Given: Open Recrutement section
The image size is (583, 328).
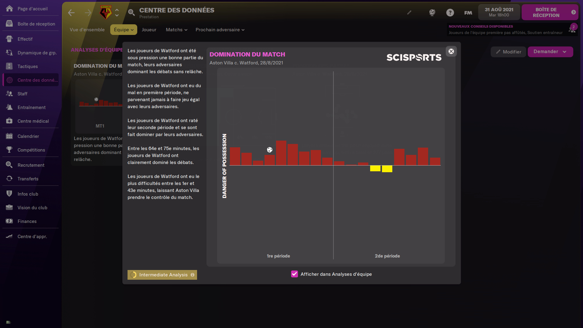Looking at the screenshot, I should (30, 165).
